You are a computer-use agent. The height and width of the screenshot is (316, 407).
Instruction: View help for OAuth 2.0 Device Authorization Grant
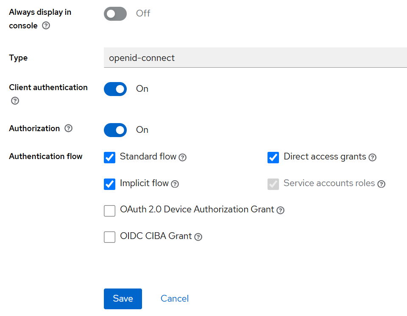[280, 210]
